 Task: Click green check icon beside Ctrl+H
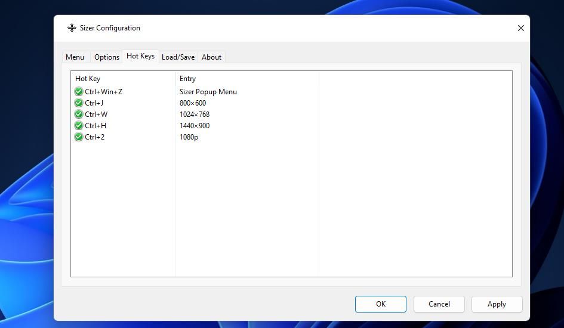pyautogui.click(x=79, y=126)
